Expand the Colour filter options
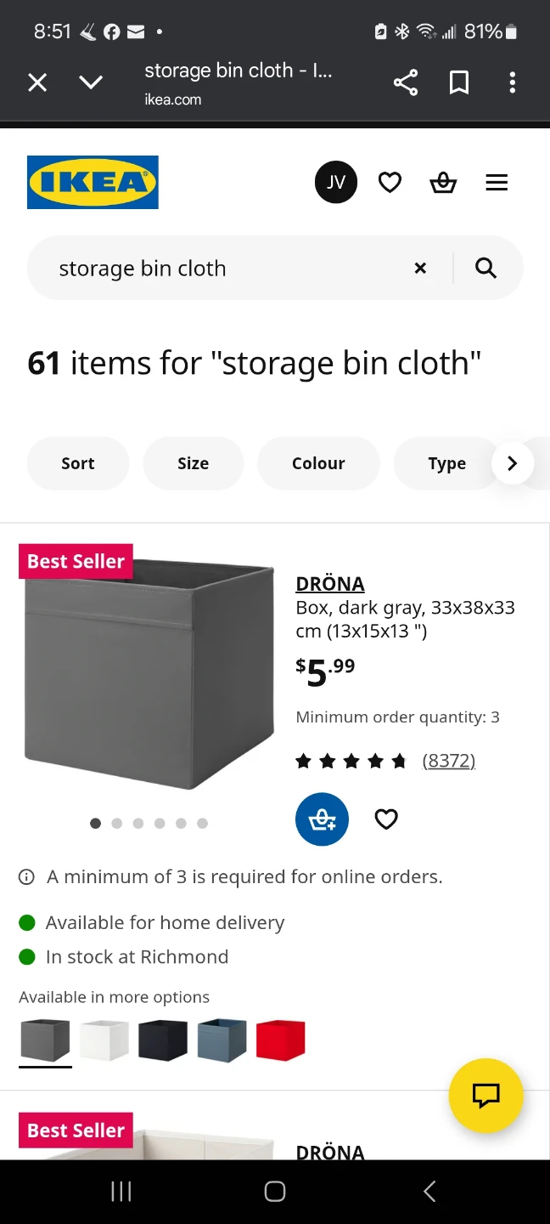 [x=318, y=463]
